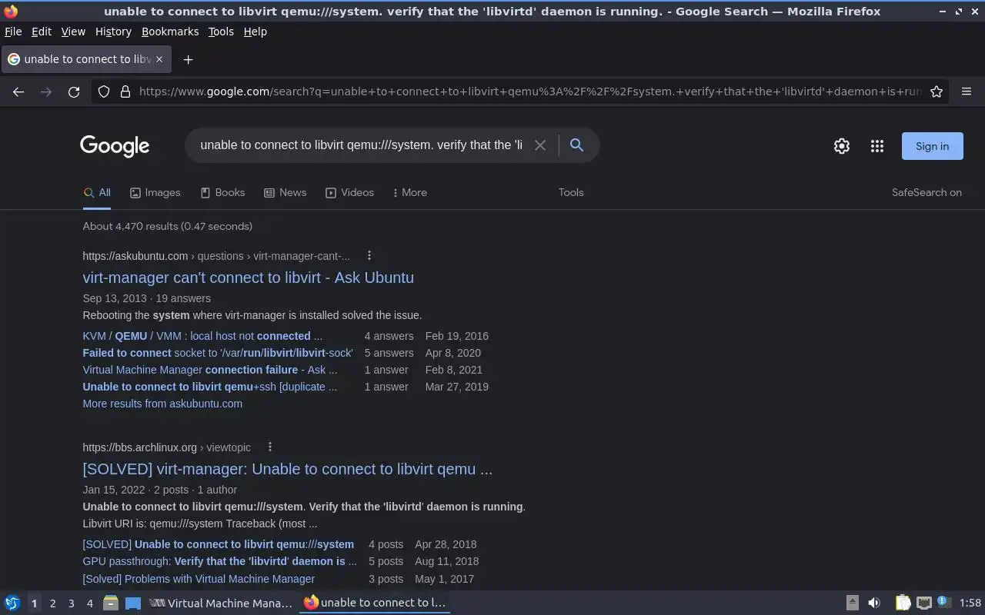This screenshot has width=985, height=615.
Task: Click the clock showing 1:58
Action: 970,603
